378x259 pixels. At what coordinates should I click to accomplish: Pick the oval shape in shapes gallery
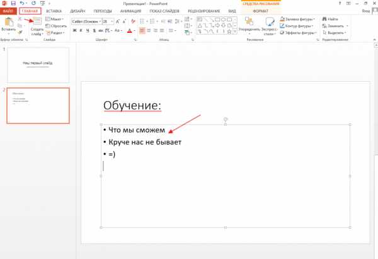tap(223, 19)
